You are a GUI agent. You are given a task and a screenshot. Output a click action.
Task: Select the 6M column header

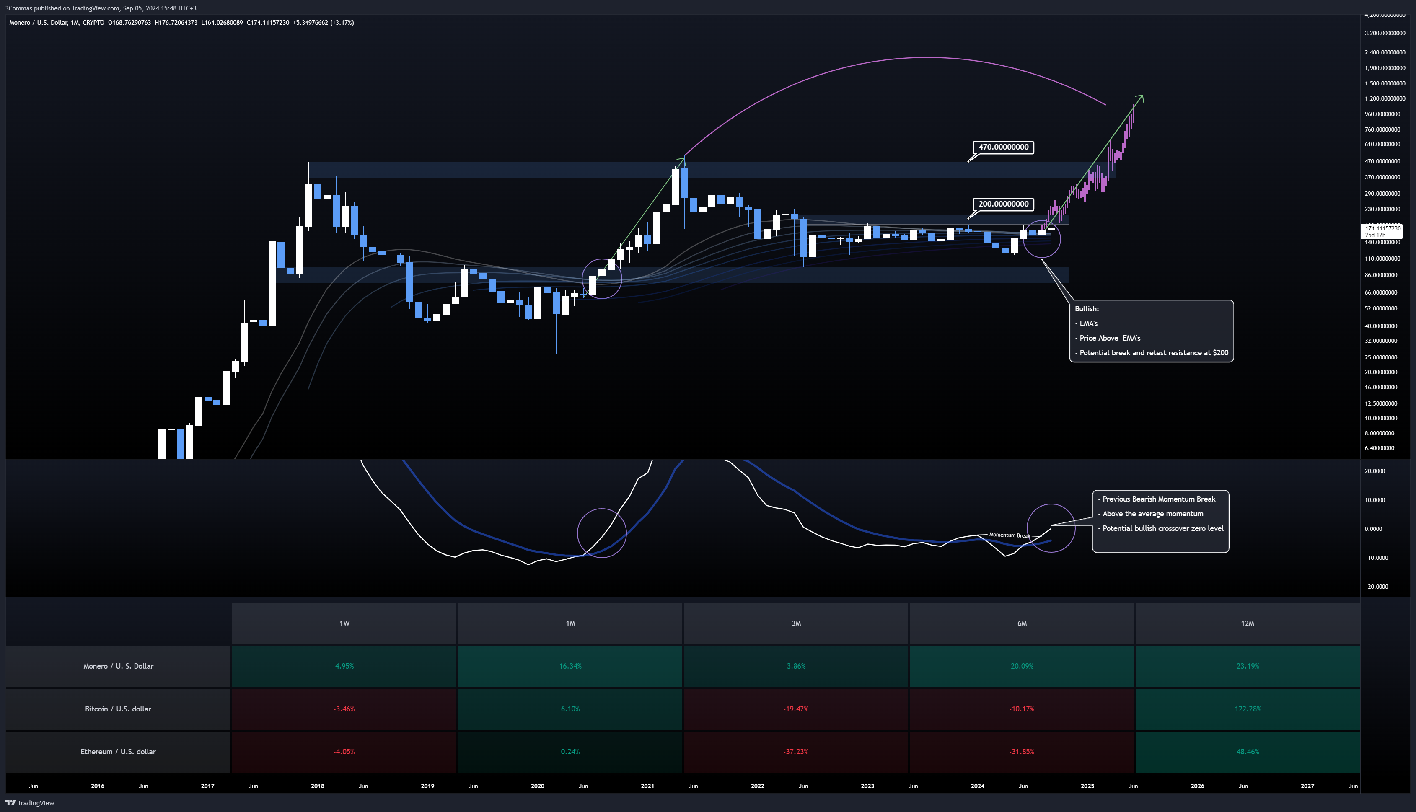[1022, 623]
